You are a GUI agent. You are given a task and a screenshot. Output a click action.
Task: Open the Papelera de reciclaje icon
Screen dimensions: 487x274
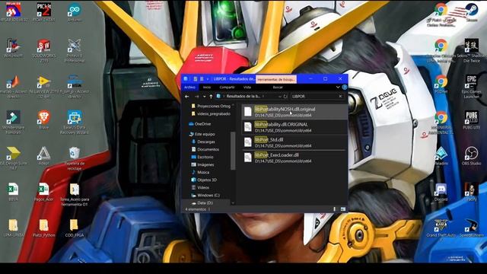click(75, 158)
